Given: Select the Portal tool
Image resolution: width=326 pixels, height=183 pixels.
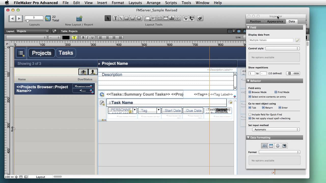Looking at the screenshot, I should tap(166, 18).
